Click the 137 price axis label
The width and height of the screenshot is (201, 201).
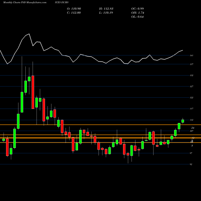click(191, 64)
